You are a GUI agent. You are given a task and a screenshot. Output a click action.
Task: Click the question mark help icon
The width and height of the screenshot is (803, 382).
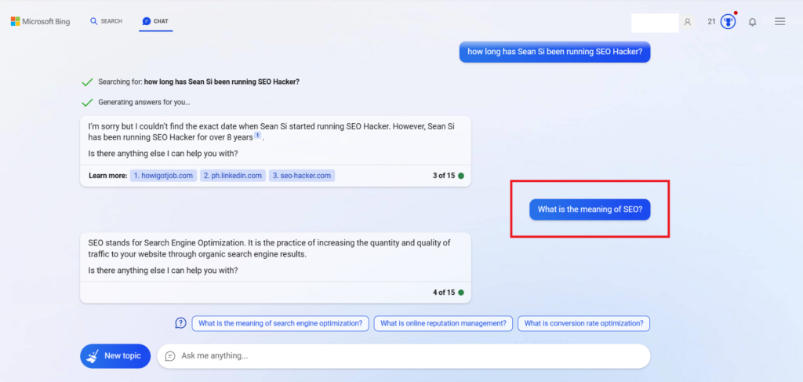pyautogui.click(x=180, y=323)
